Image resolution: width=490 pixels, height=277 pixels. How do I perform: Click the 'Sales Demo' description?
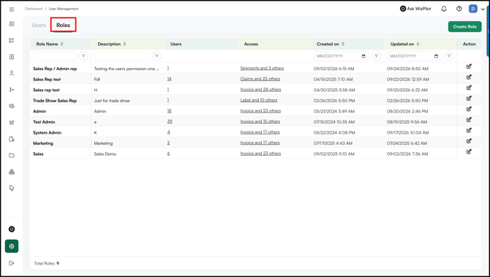105,154
